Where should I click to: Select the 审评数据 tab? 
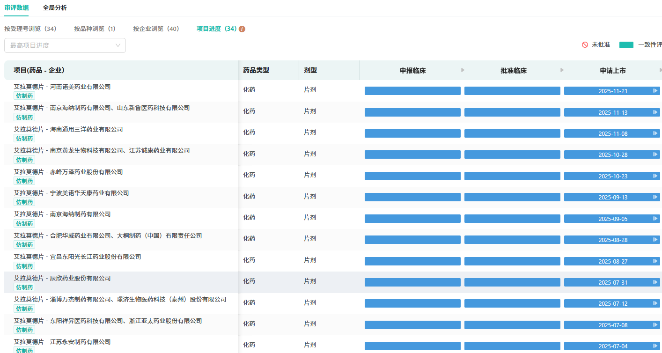pos(16,8)
